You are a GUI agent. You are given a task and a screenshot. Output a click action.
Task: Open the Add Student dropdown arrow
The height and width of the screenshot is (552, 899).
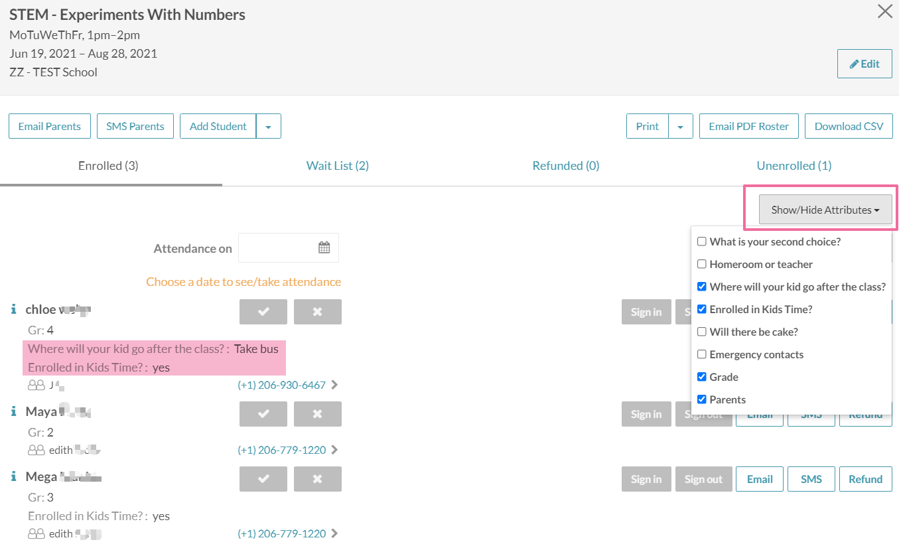268,126
